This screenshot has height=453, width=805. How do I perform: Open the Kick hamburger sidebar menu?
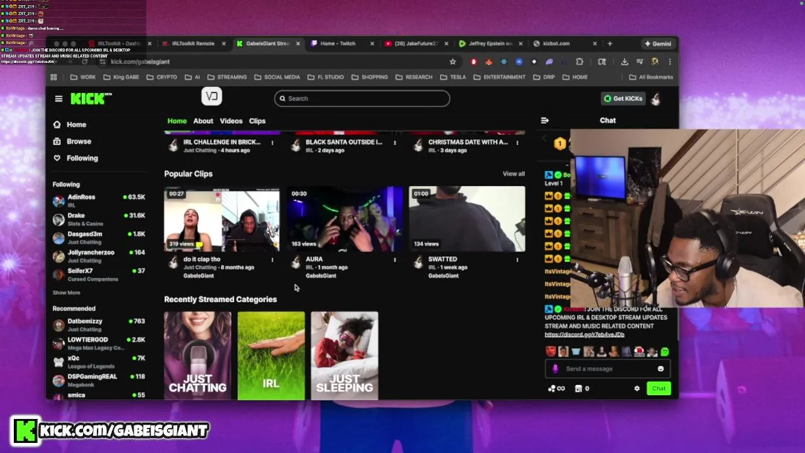(x=58, y=99)
